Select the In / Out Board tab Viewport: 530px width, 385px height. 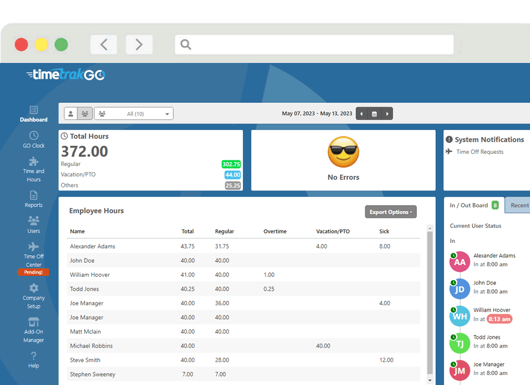pyautogui.click(x=474, y=205)
